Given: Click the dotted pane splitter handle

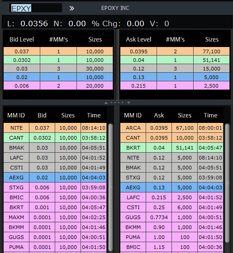Looking at the screenshot, I should point(117,103).
